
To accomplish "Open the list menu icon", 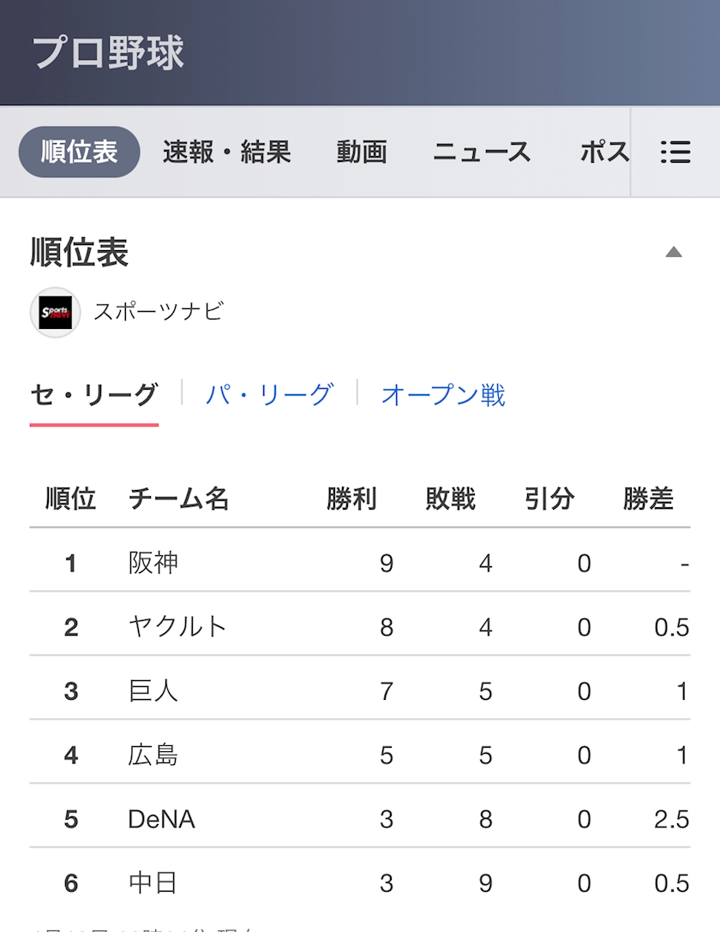I will [x=675, y=152].
